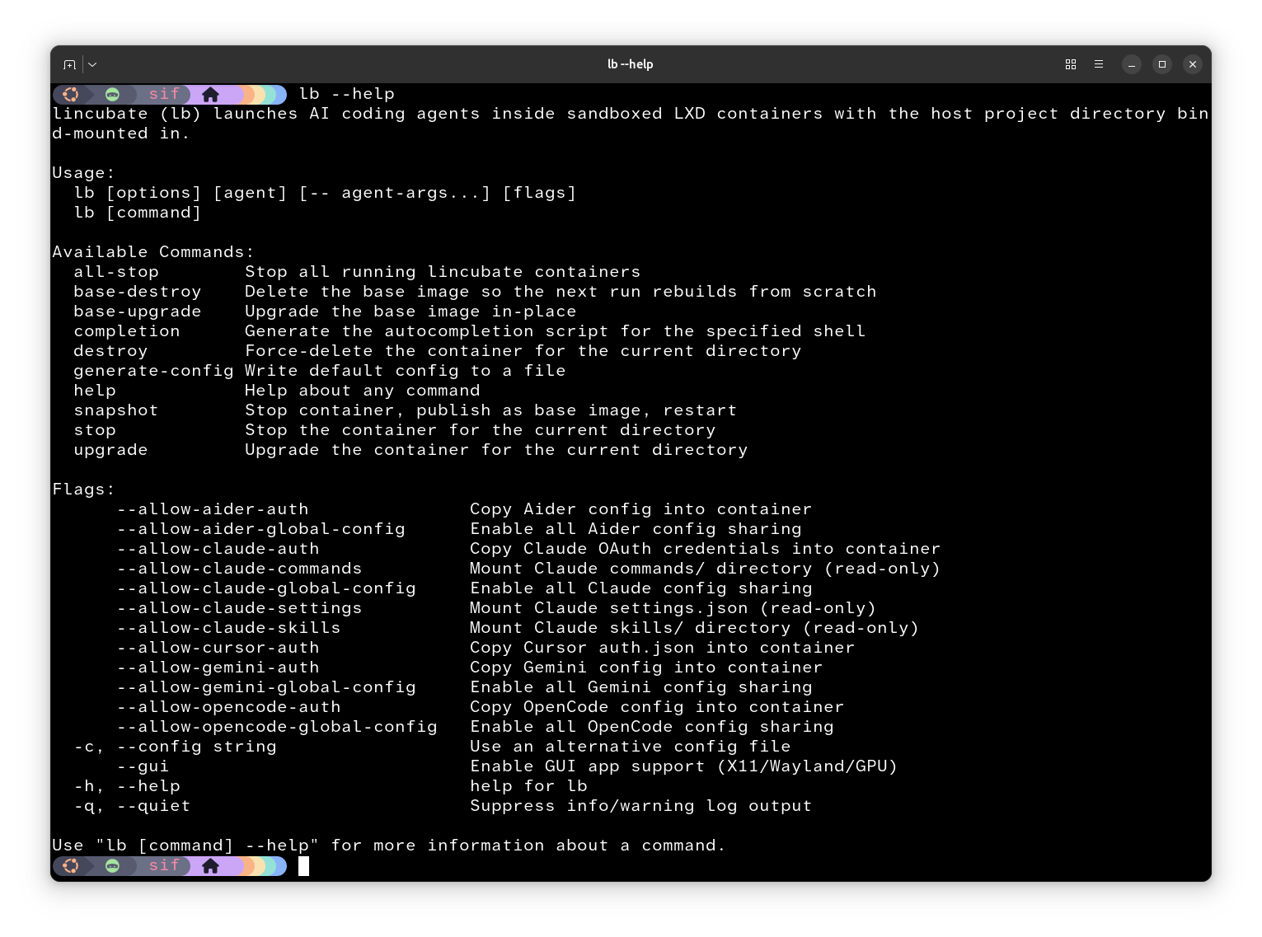Click the 'stop' command name
Screen dimensions: 1262x937
click(95, 430)
